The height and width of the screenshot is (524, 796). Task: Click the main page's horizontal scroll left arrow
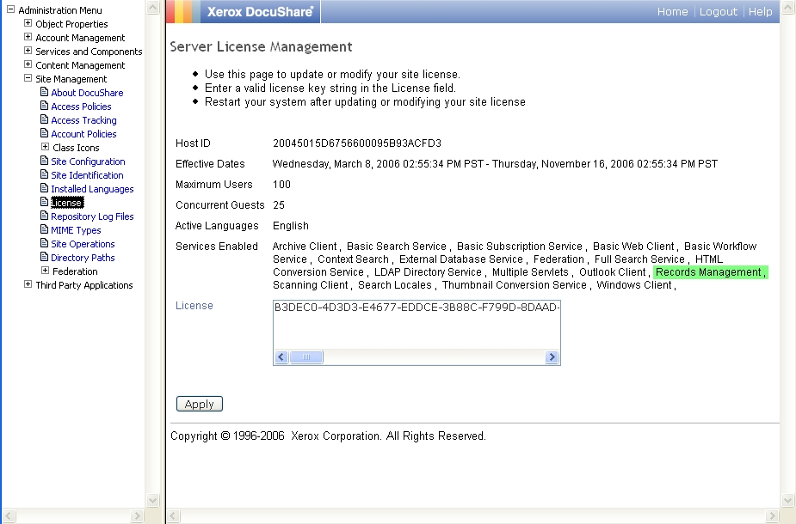pos(173,516)
